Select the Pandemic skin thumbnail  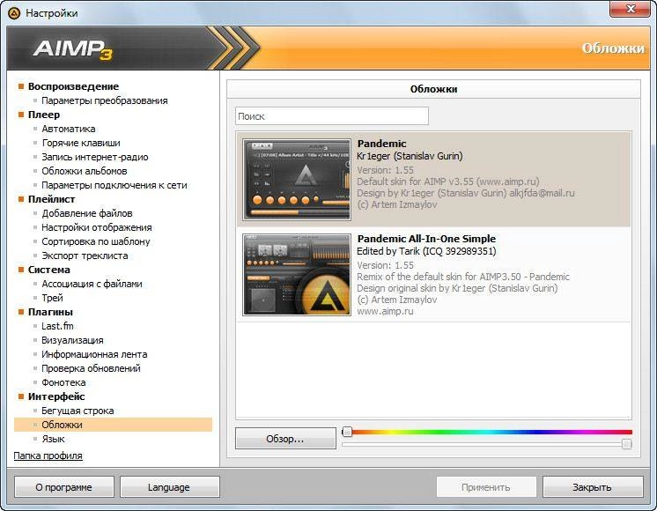point(297,180)
